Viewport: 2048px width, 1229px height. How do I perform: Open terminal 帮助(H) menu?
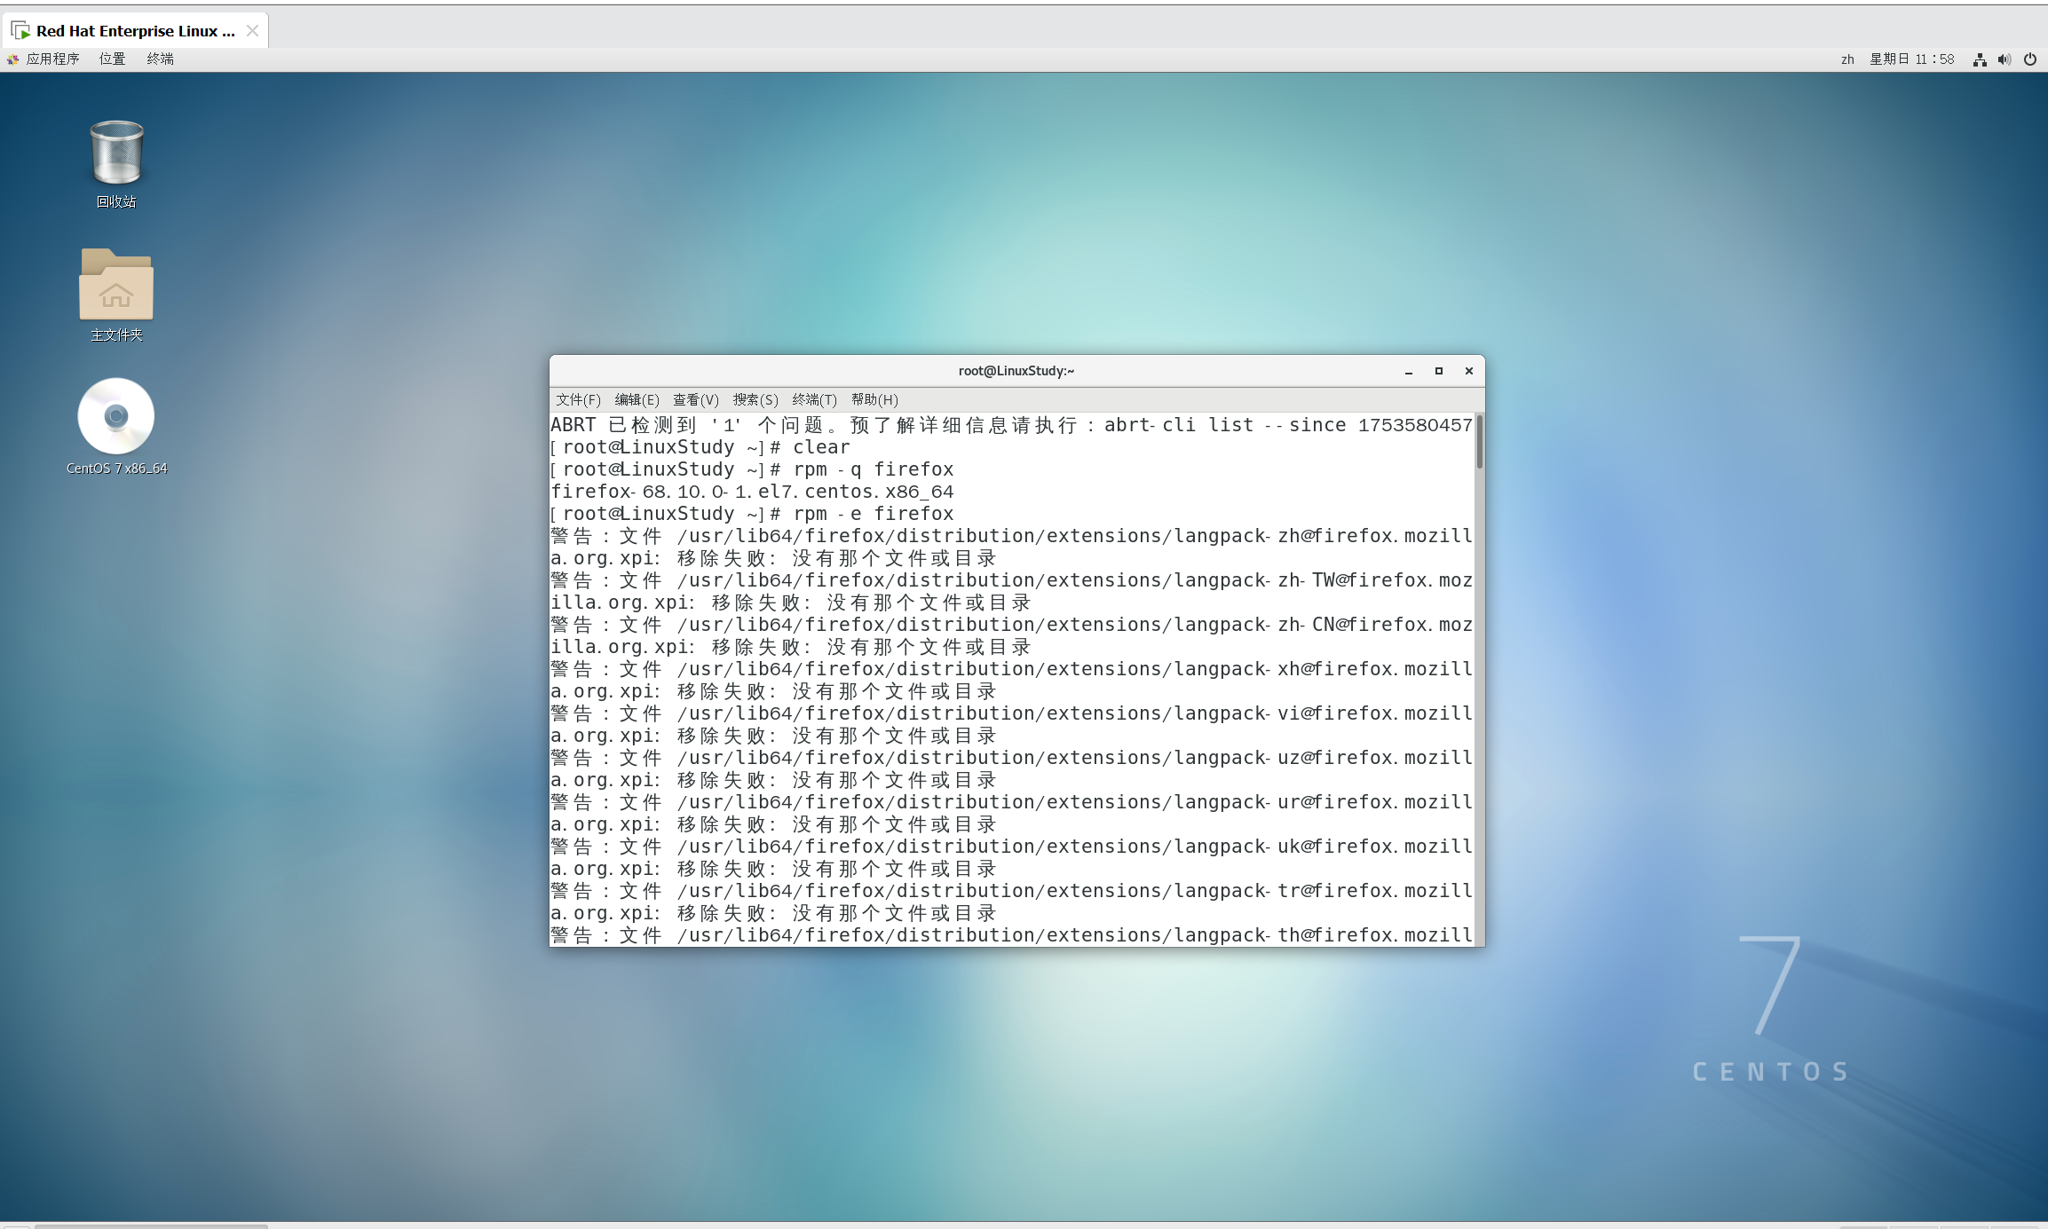(x=874, y=400)
